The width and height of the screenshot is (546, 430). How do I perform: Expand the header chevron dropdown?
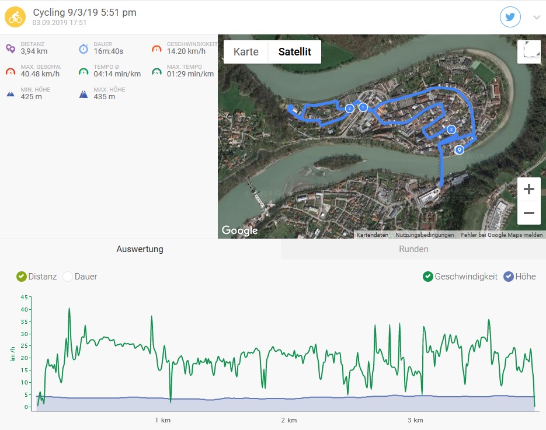click(537, 18)
